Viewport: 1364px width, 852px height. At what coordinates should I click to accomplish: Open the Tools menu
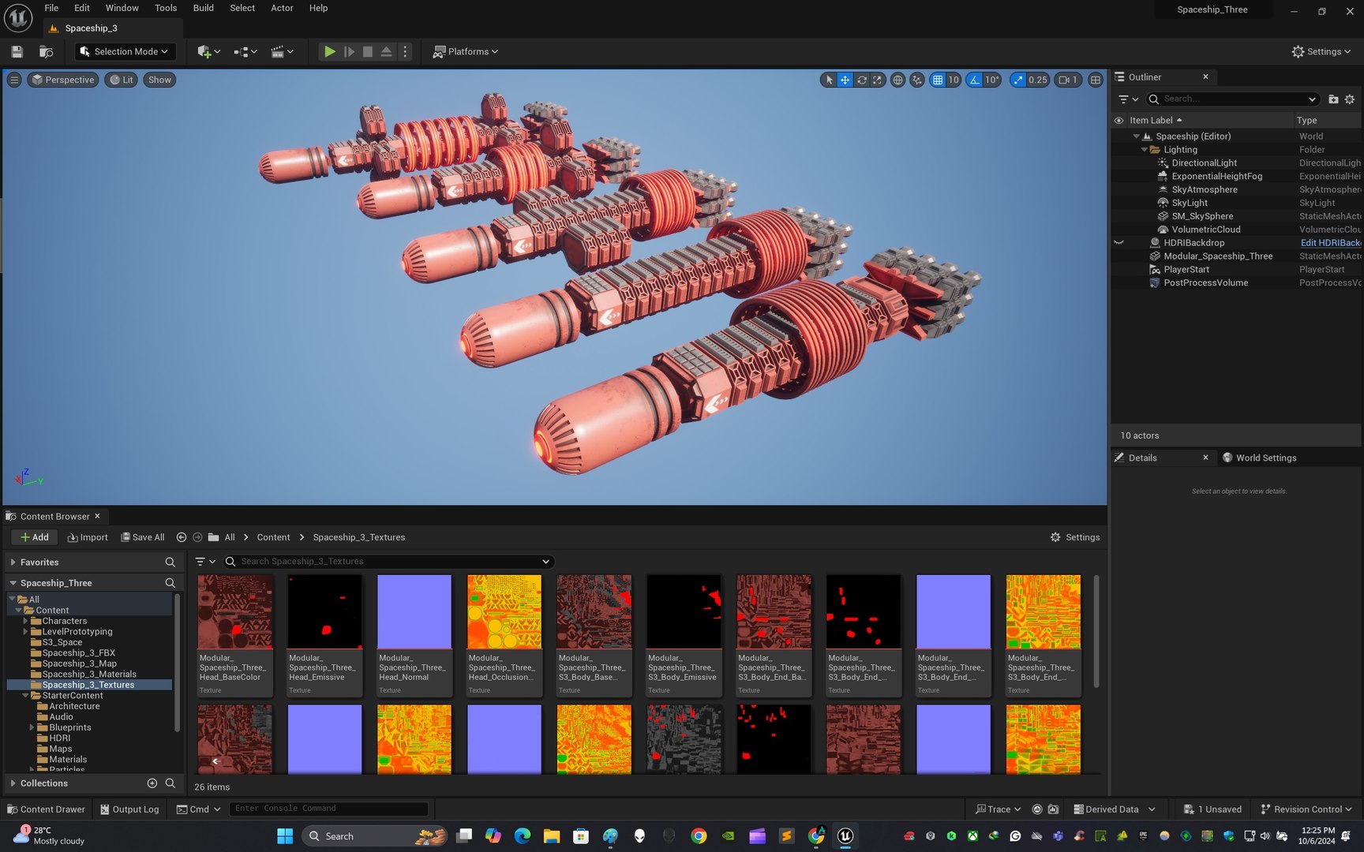point(166,8)
